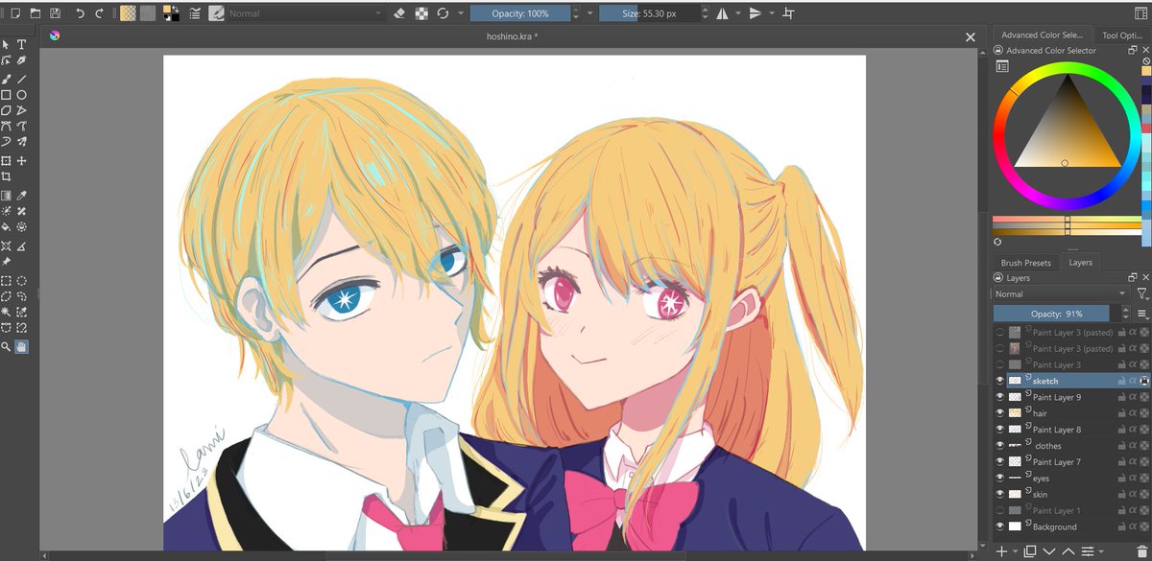Select the Text tool in the toolbox
Screen dimensions: 1152x561
[x=21, y=44]
